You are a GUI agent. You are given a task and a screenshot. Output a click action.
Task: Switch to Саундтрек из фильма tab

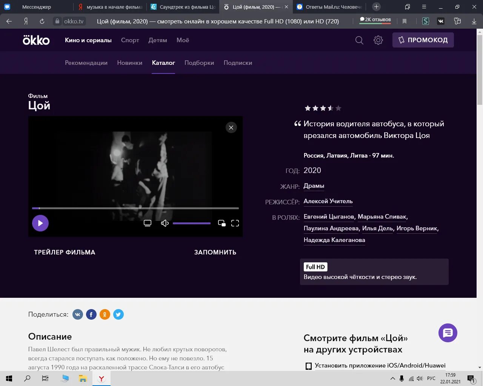coord(183,7)
